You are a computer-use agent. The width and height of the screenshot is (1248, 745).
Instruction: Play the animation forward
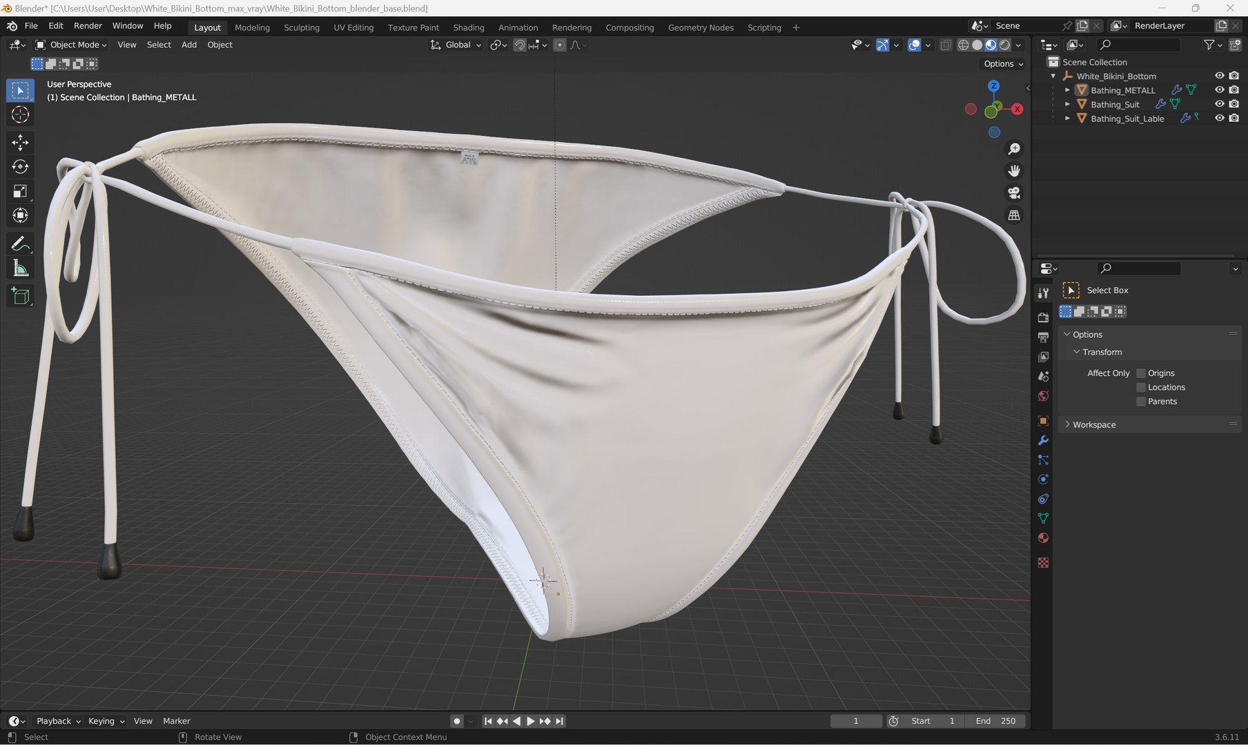530,721
